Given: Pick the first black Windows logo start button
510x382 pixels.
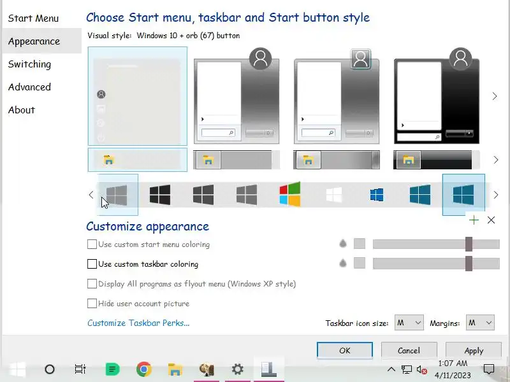Looking at the screenshot, I should pos(160,195).
